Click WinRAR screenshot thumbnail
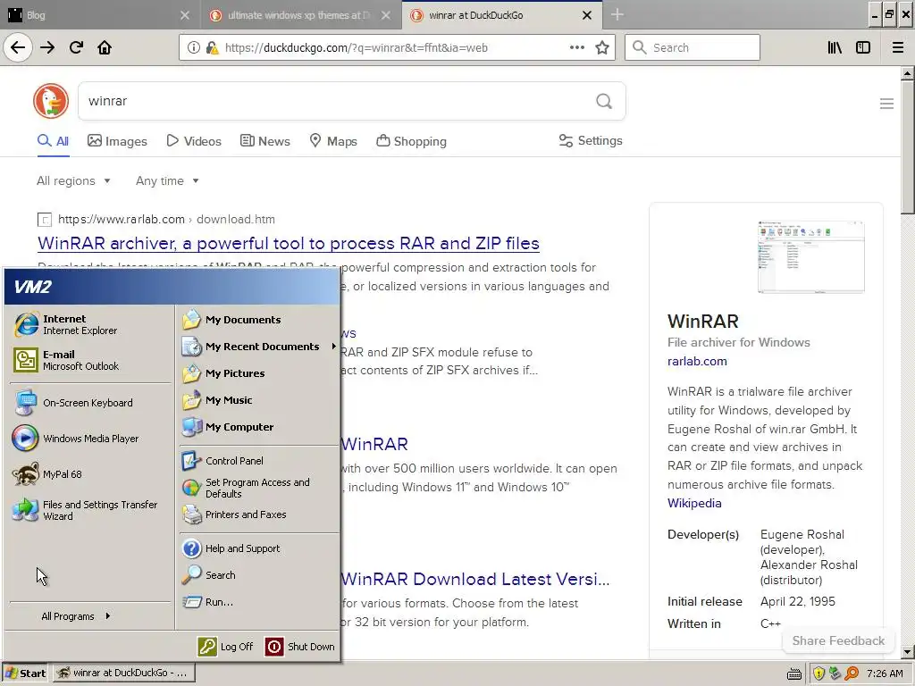 811,256
